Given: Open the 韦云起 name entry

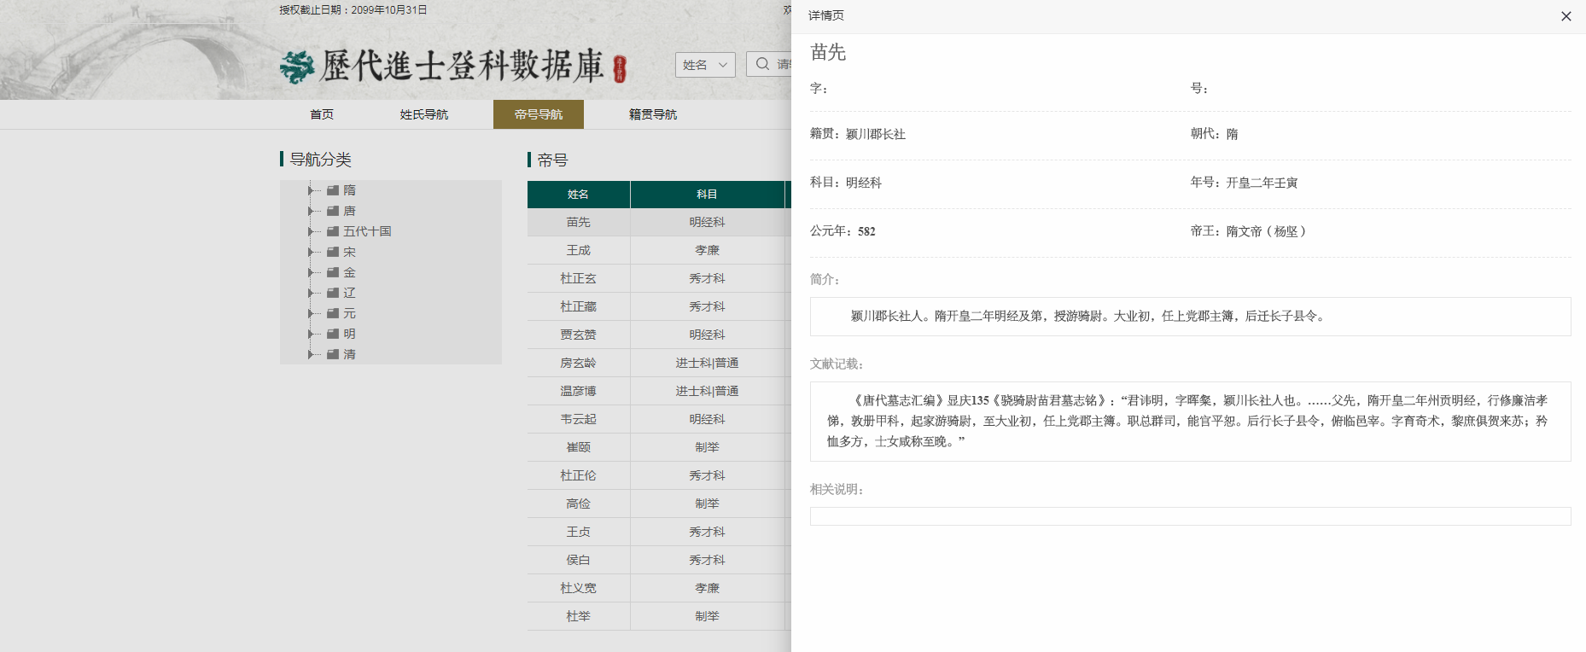Looking at the screenshot, I should (579, 419).
